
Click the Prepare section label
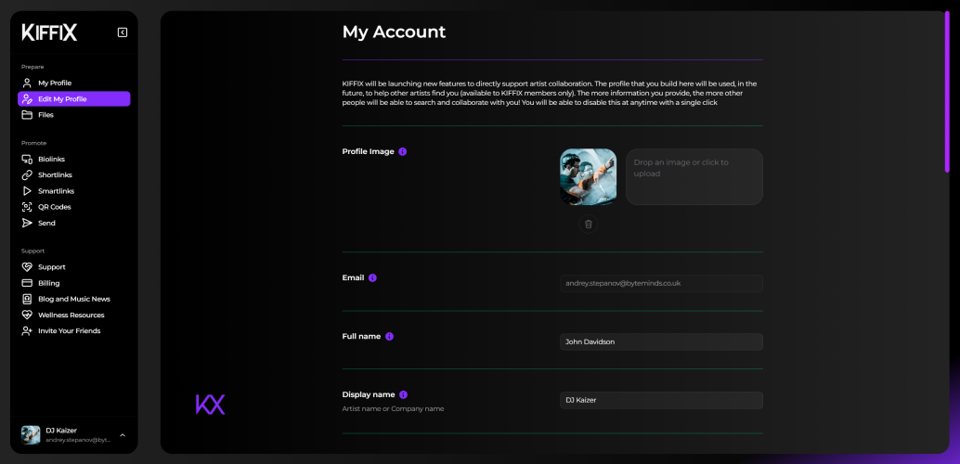[32, 67]
